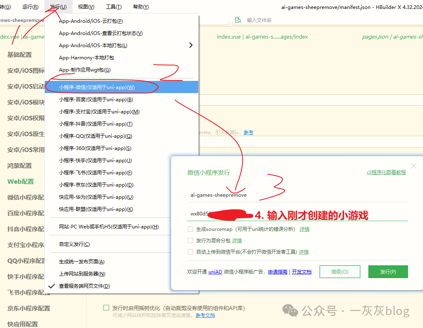Open the 申请指南 link

click(x=277, y=272)
